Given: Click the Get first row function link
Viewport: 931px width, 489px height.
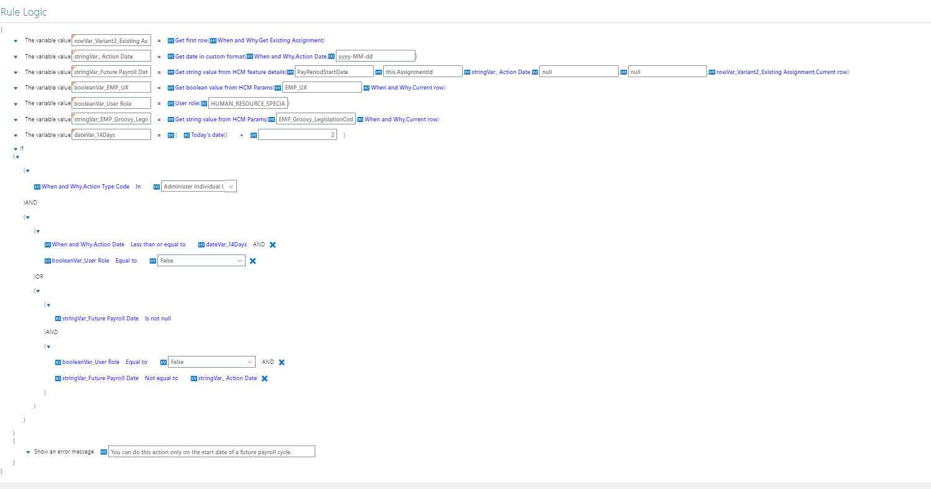Looking at the screenshot, I should click(x=192, y=40).
